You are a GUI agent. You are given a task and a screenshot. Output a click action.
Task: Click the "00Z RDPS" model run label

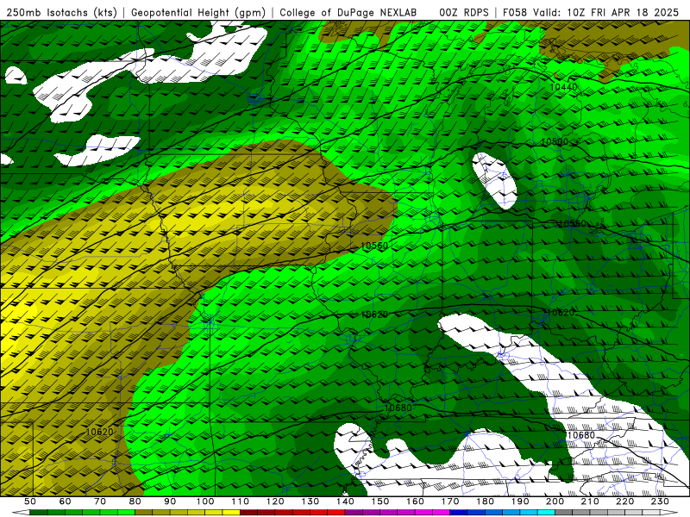[x=464, y=13]
